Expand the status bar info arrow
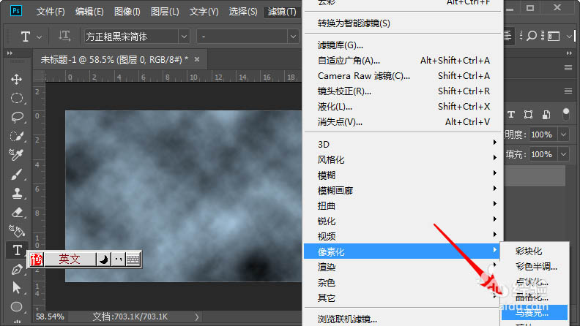This screenshot has height=326, width=580. click(197, 316)
